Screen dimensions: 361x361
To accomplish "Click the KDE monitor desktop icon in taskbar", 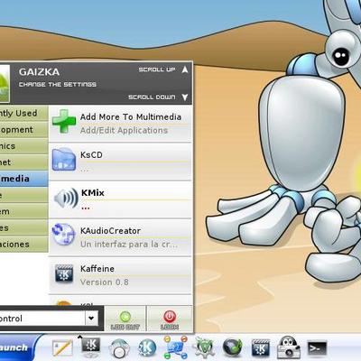I will (91, 347).
